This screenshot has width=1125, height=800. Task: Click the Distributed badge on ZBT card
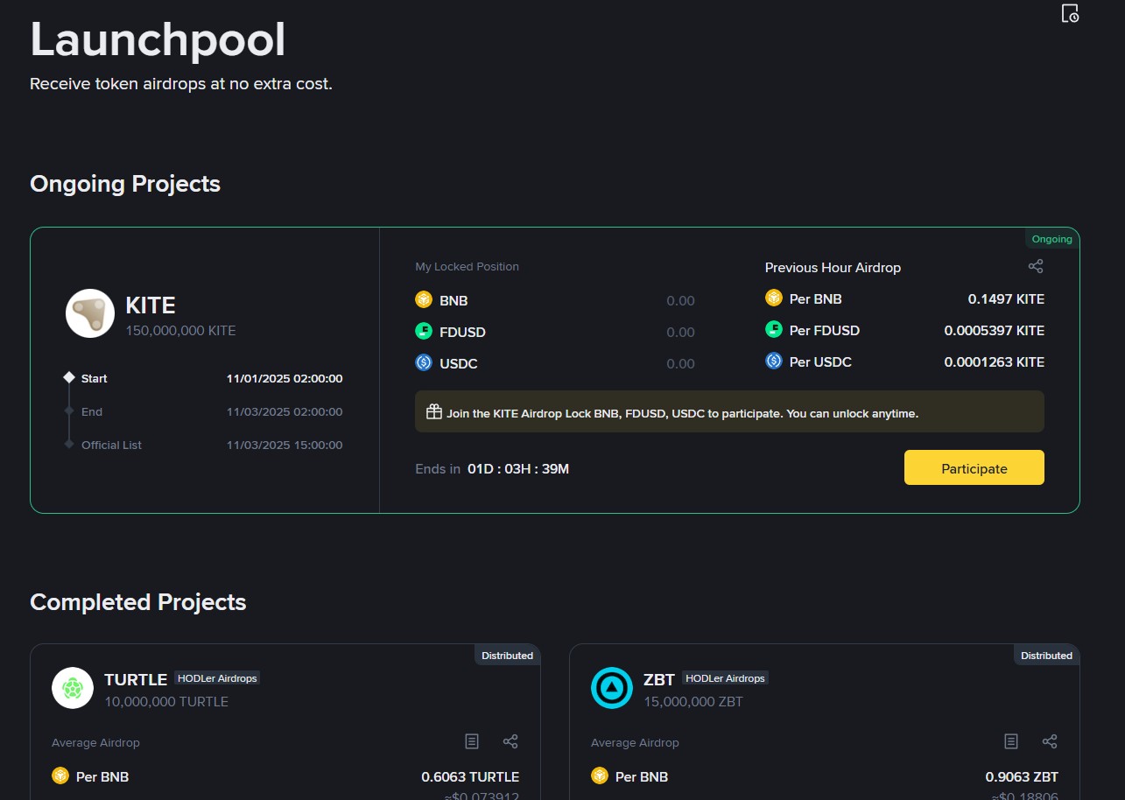1046,656
